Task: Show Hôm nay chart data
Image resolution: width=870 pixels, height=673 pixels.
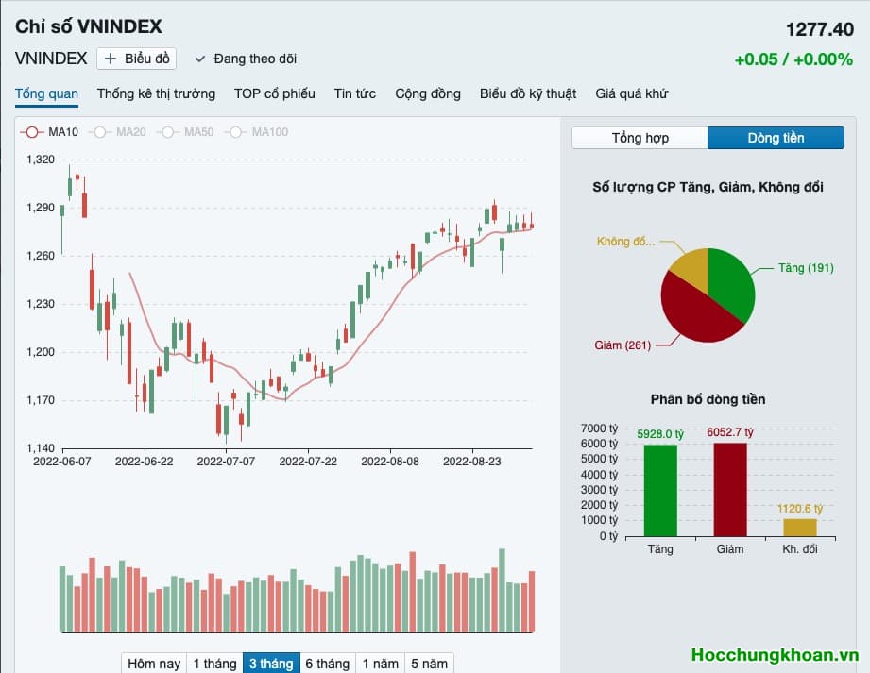Action: point(154,664)
